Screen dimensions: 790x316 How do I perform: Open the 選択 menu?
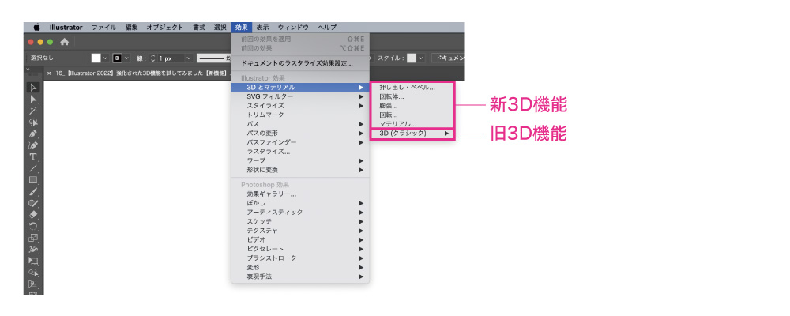tap(220, 27)
